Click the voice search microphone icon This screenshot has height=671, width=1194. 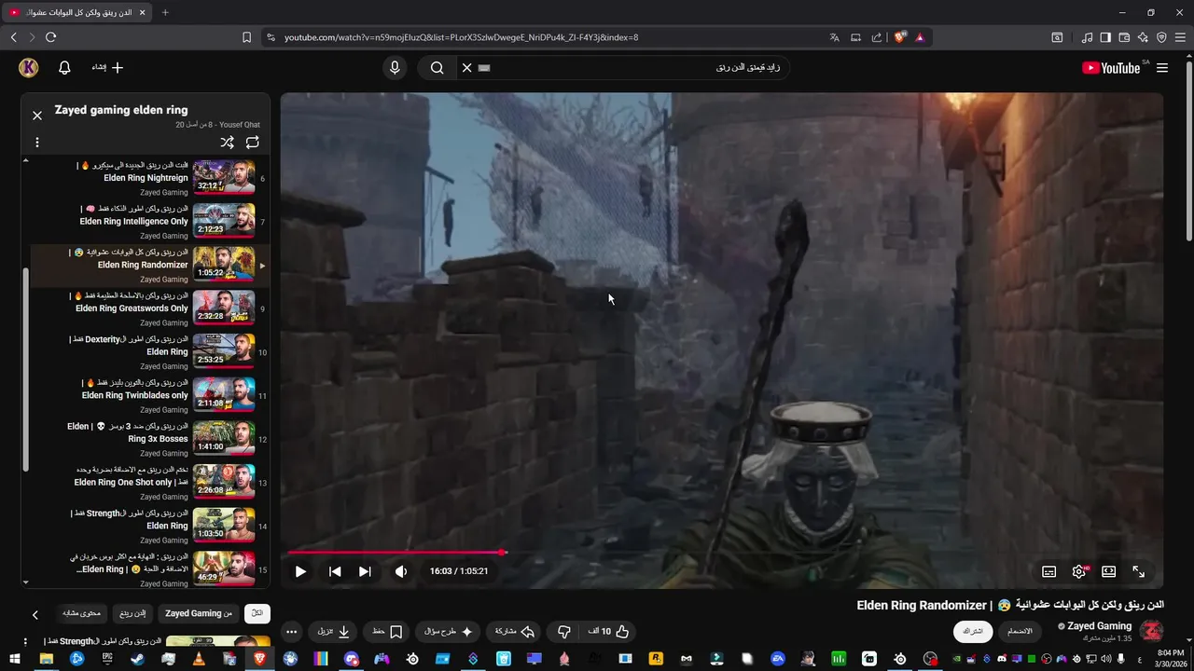[395, 67]
